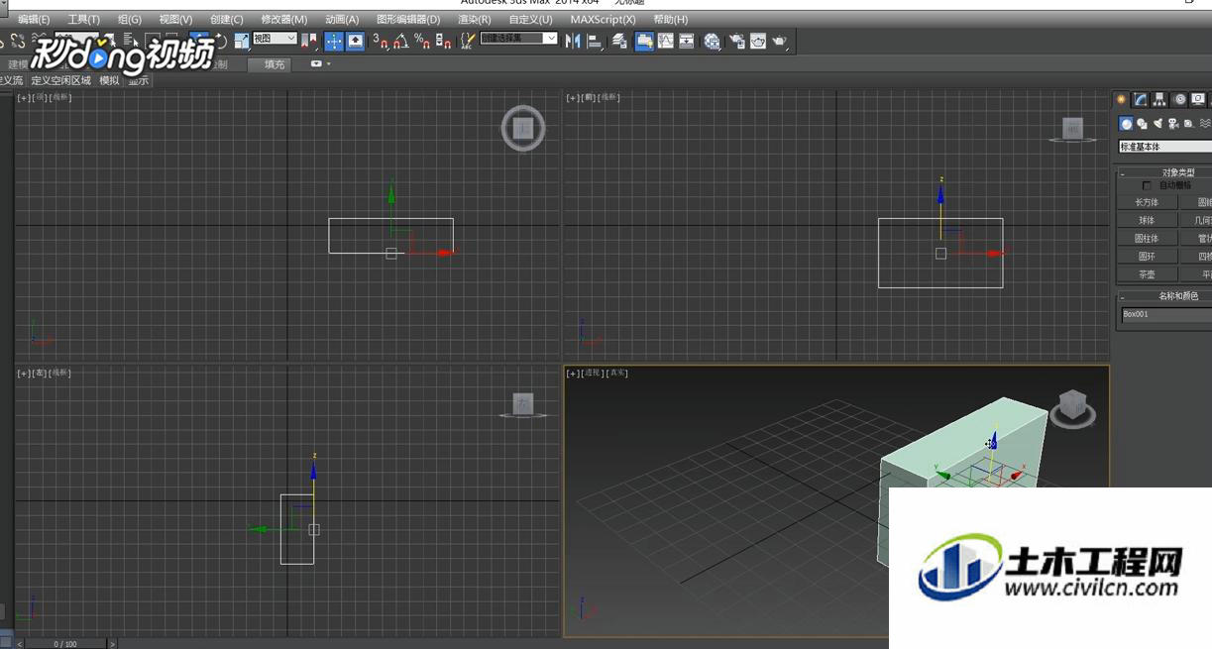
Task: Open the Schematic View icon
Action: click(687, 41)
